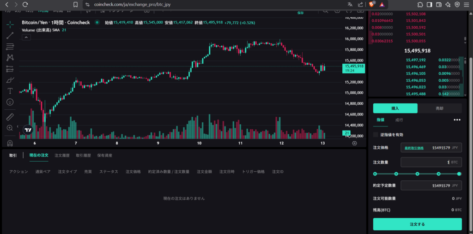473x234 pixels.
Task: Open the 注文履歴 tab
Action: pos(62,155)
